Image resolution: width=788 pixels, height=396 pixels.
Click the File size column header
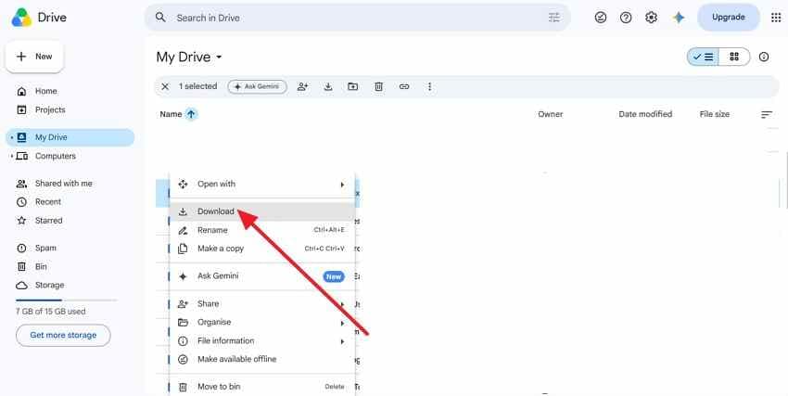[x=714, y=114]
